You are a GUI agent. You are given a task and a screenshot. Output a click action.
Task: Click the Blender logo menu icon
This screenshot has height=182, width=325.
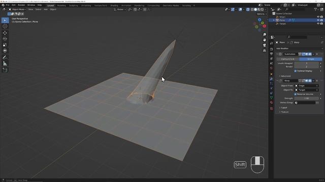pyautogui.click(x=3, y=5)
